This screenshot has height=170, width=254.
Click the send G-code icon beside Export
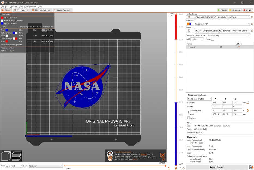pos(251,167)
